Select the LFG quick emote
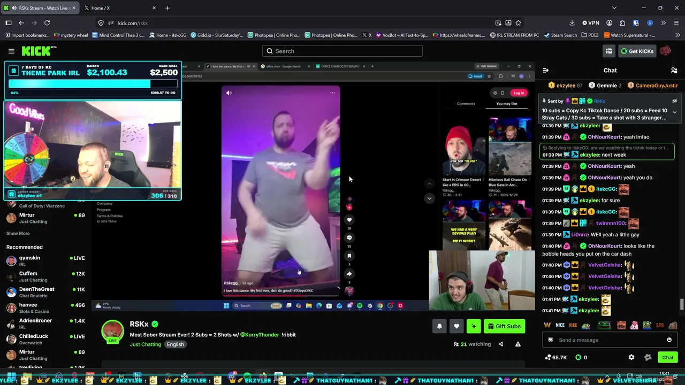The image size is (685, 385). [x=660, y=325]
